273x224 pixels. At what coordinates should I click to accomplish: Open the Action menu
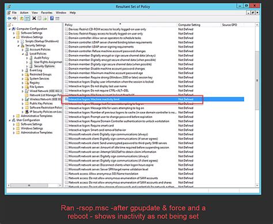coord(24,13)
